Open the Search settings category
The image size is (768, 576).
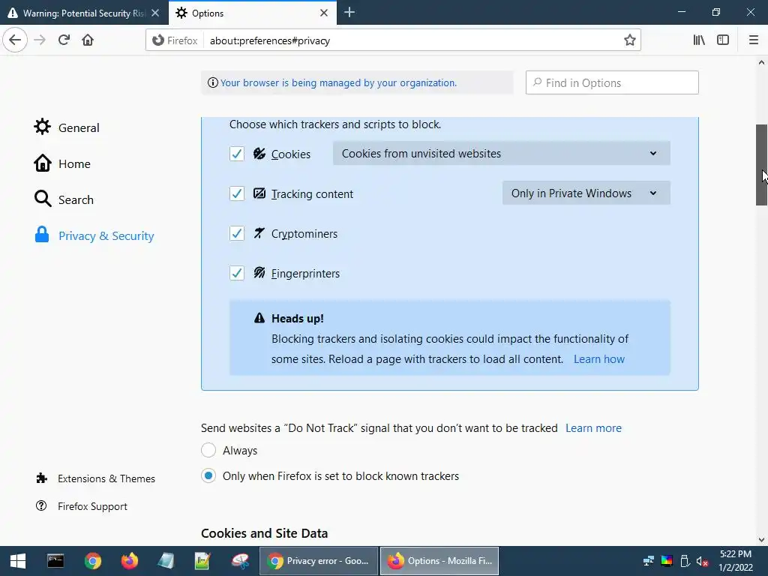pyautogui.click(x=64, y=199)
